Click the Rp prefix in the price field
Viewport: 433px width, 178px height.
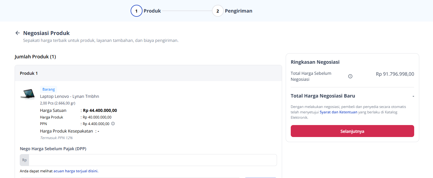pos(25,160)
